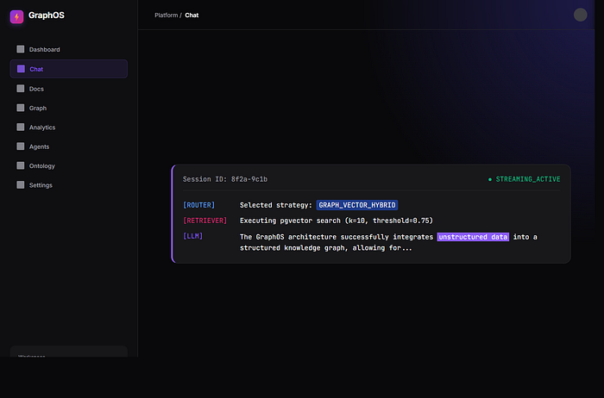Click the Chat breadcrumb label
This screenshot has height=398, width=604.
click(x=192, y=16)
